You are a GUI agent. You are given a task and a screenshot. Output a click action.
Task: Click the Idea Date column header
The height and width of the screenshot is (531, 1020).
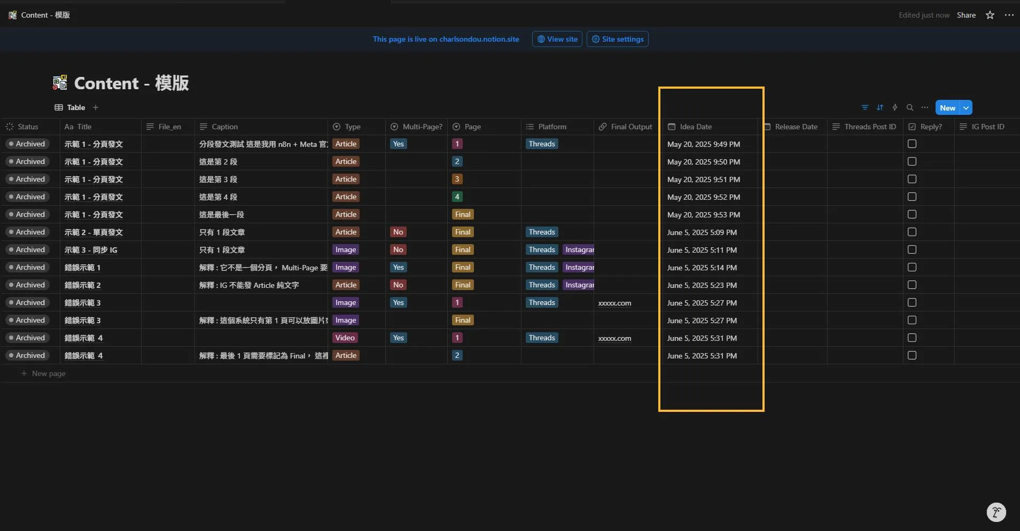pos(695,127)
